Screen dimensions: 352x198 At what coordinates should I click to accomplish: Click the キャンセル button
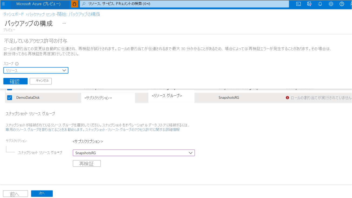pyautogui.click(x=40, y=81)
